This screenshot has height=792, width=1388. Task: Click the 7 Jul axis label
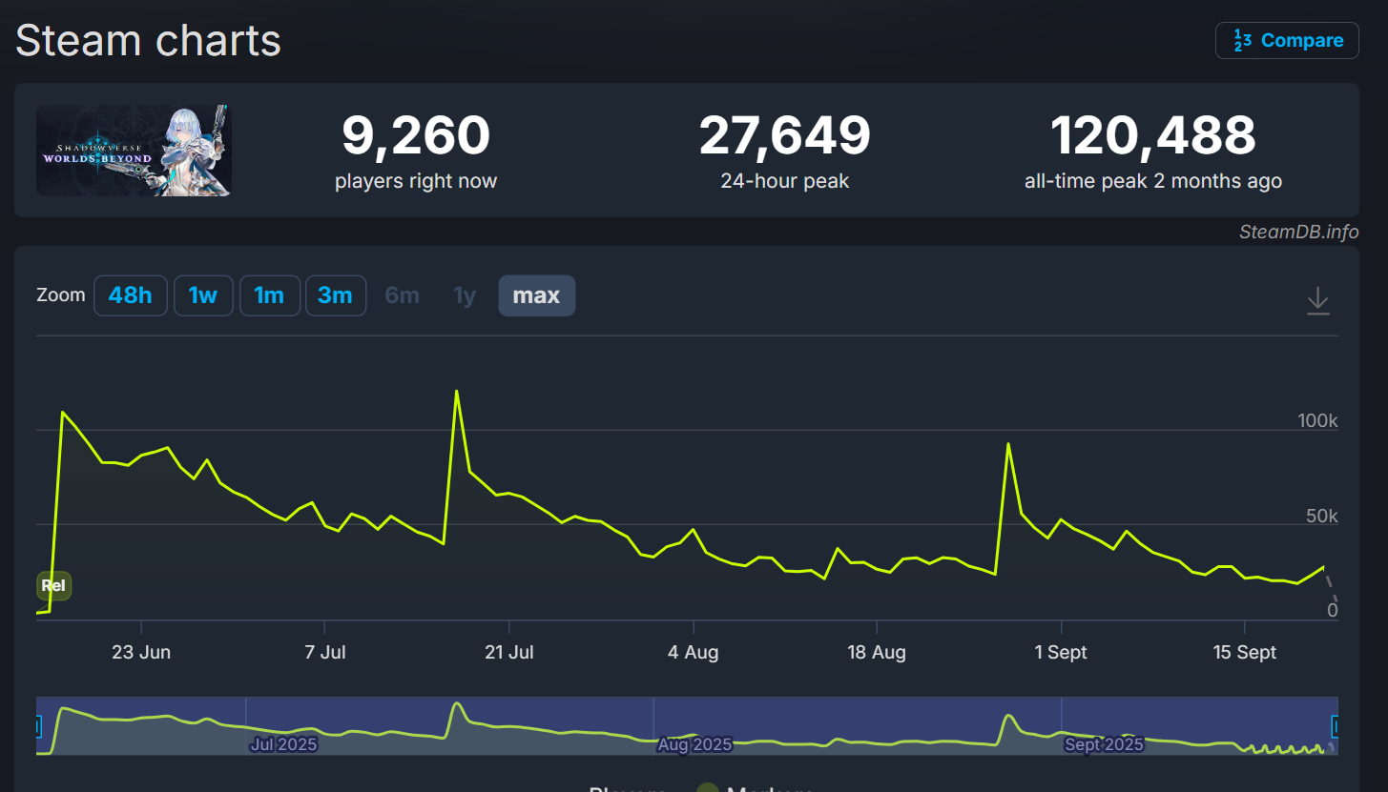(x=325, y=653)
